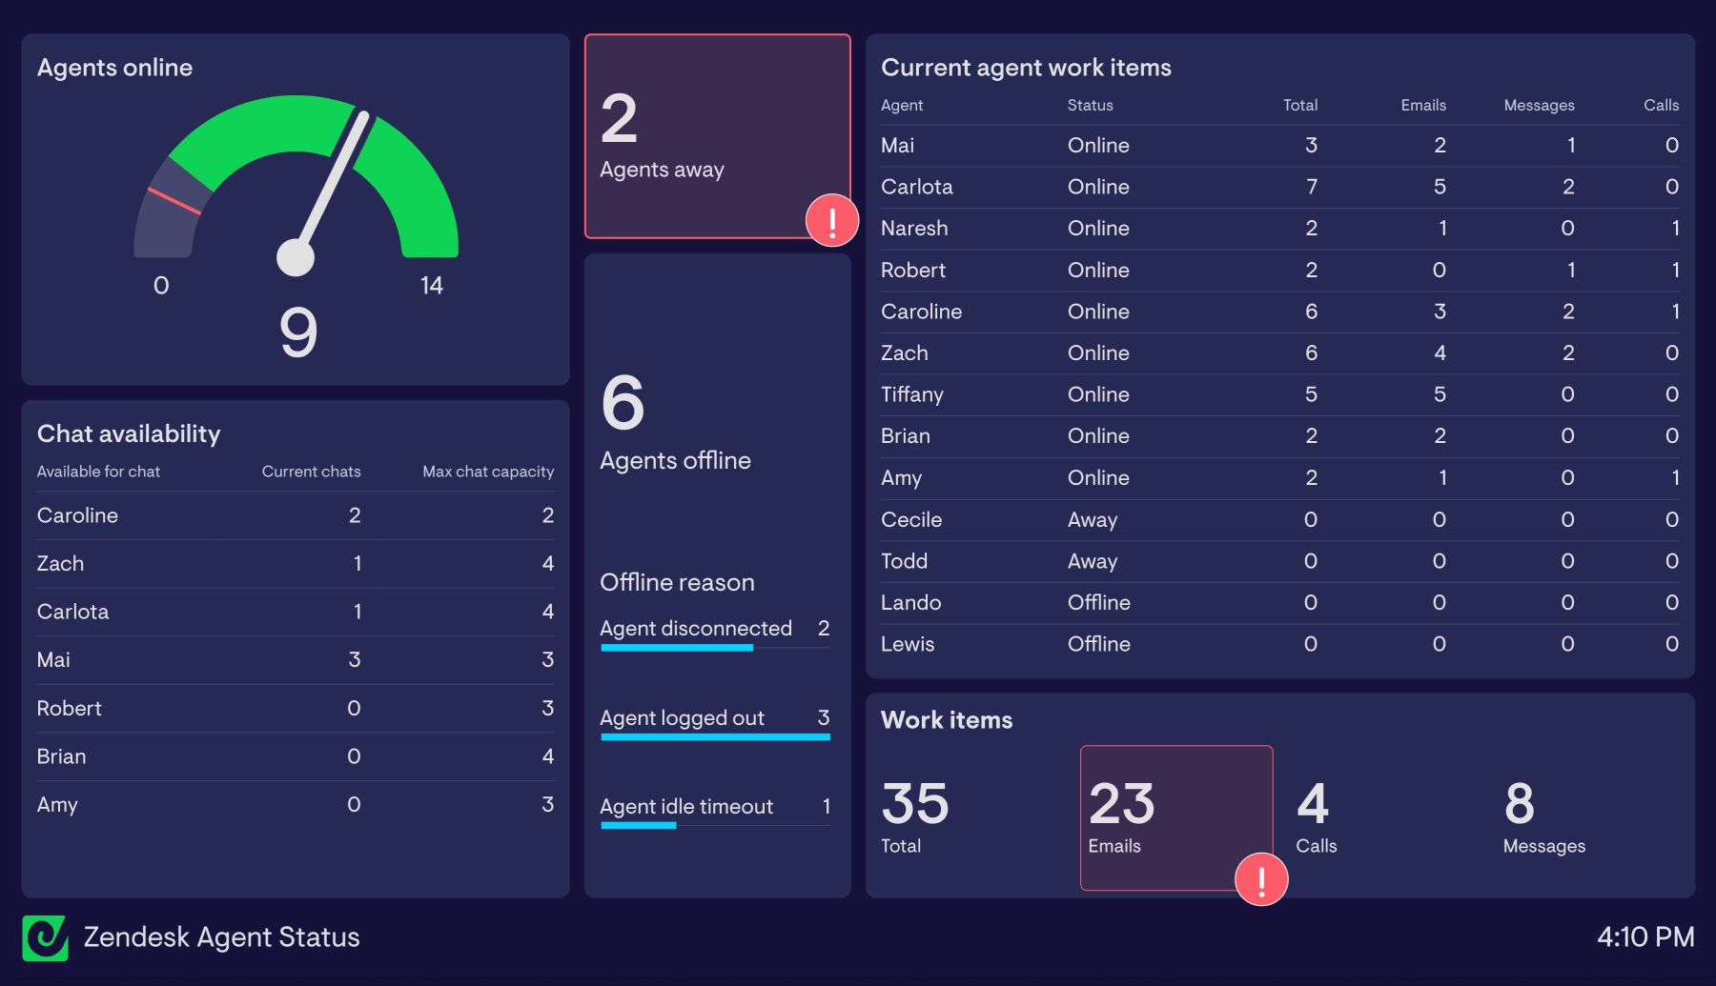Select Robert in Chat availability
The image size is (1716, 986).
pos(296,709)
